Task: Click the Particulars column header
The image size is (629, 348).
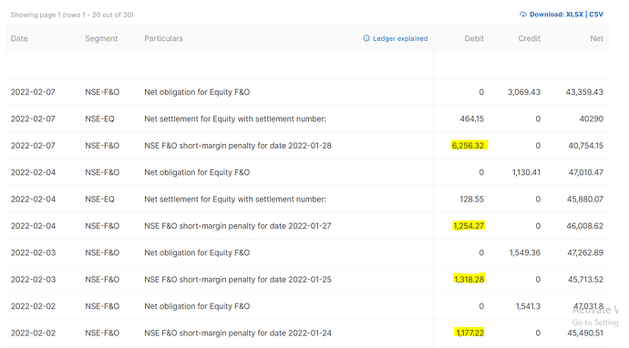Action: (x=164, y=38)
